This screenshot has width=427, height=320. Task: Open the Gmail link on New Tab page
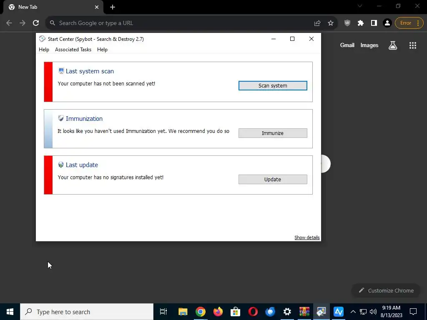pyautogui.click(x=347, y=45)
